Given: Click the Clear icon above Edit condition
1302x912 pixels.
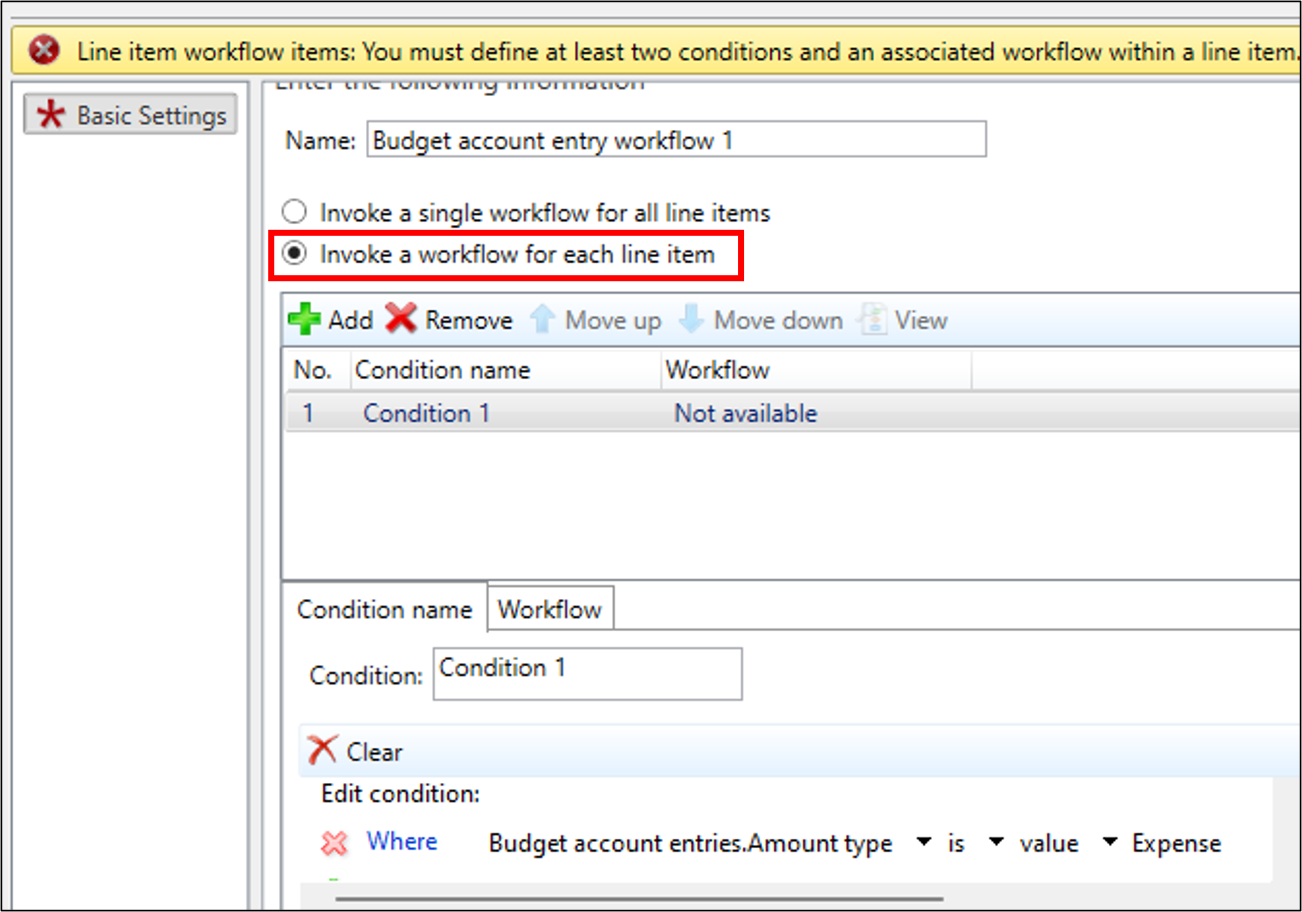Looking at the screenshot, I should coord(322,749).
